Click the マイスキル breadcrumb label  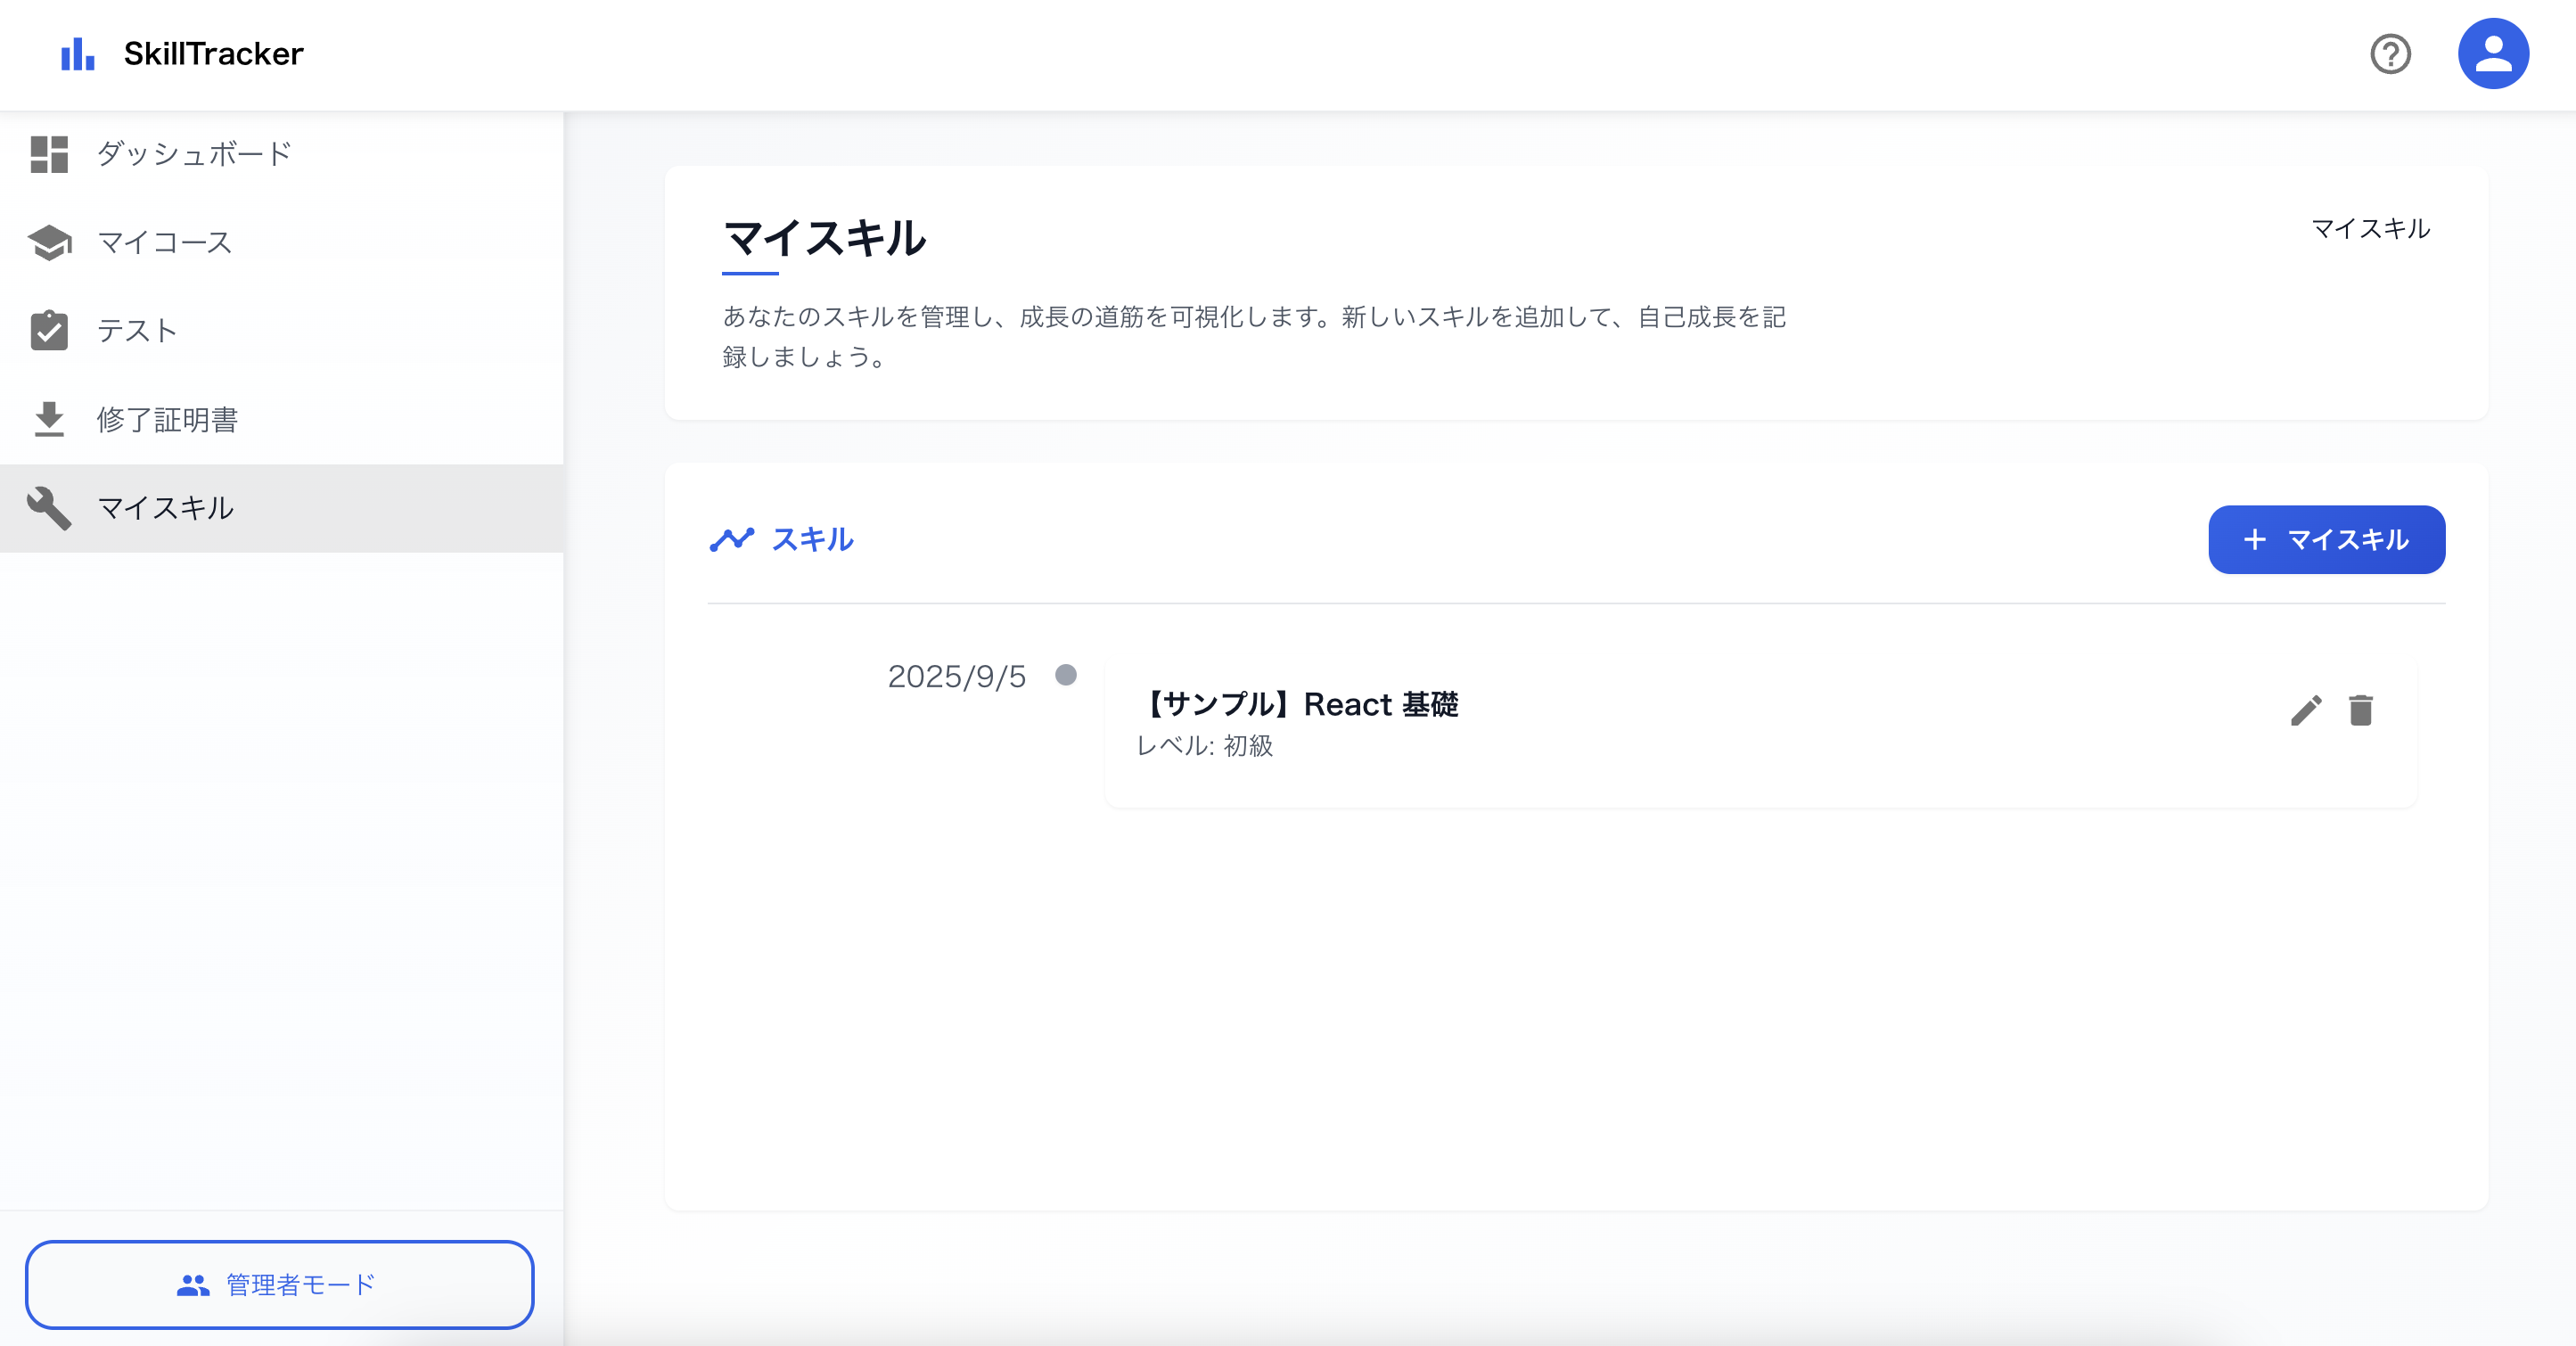click(2372, 230)
